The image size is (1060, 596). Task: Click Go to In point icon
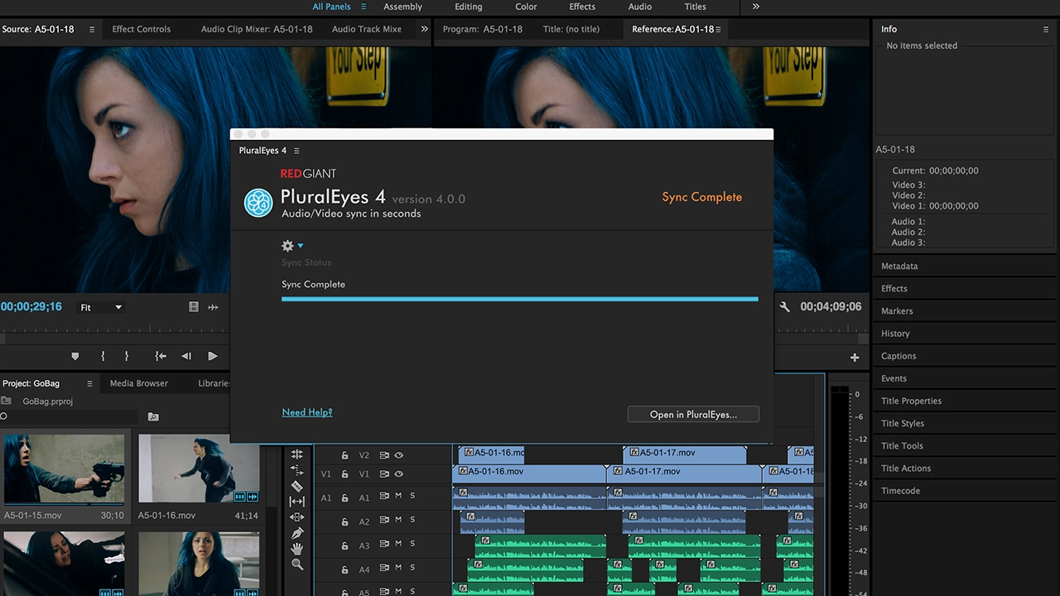click(x=161, y=356)
